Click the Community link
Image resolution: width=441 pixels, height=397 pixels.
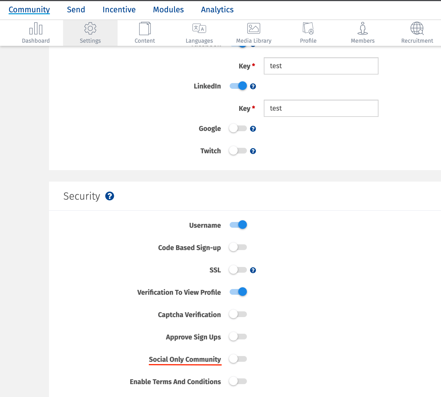[x=29, y=9]
